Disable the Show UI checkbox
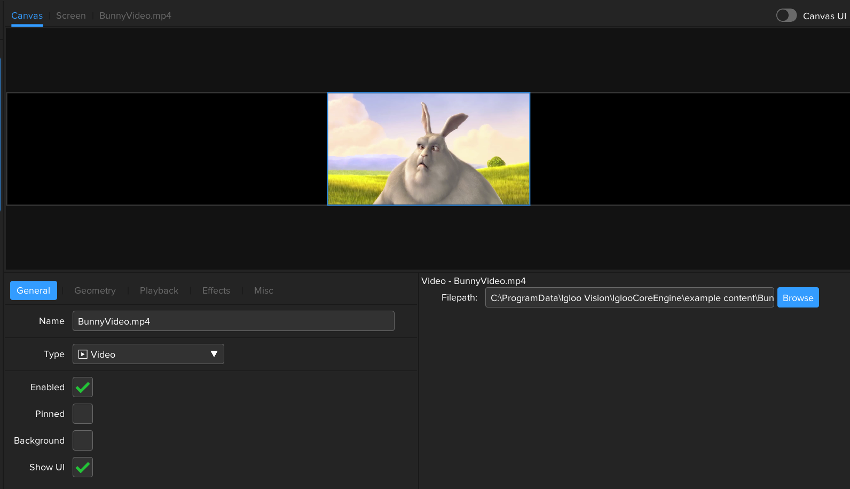Screen dimensions: 850x489 click(83, 467)
